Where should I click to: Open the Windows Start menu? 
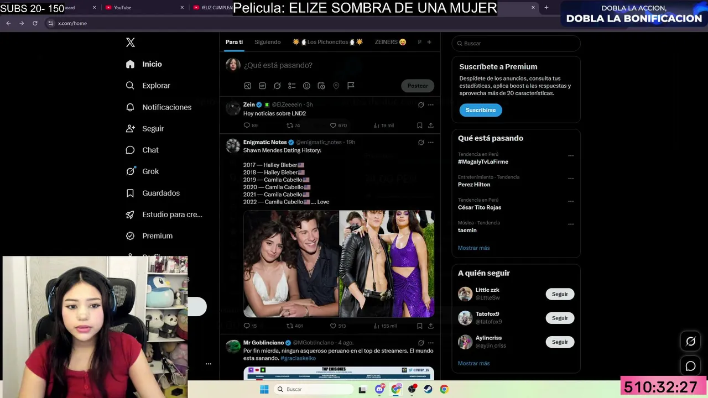point(264,389)
